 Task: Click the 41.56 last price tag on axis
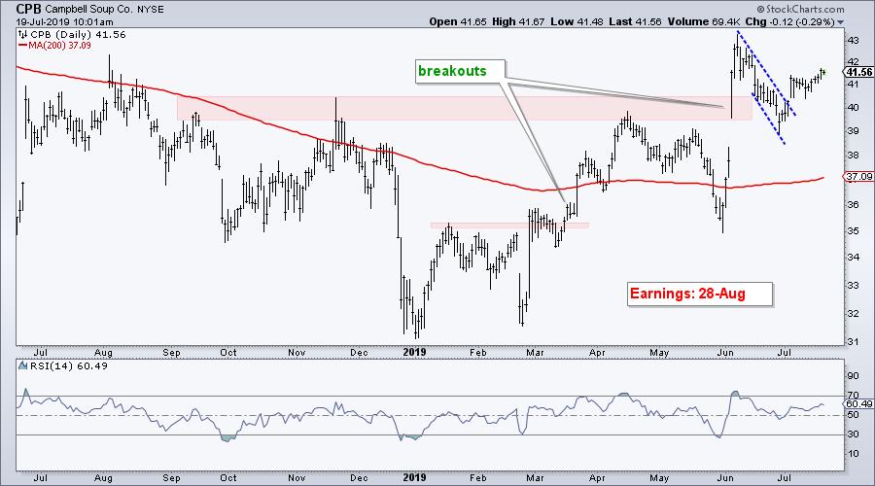pos(858,72)
